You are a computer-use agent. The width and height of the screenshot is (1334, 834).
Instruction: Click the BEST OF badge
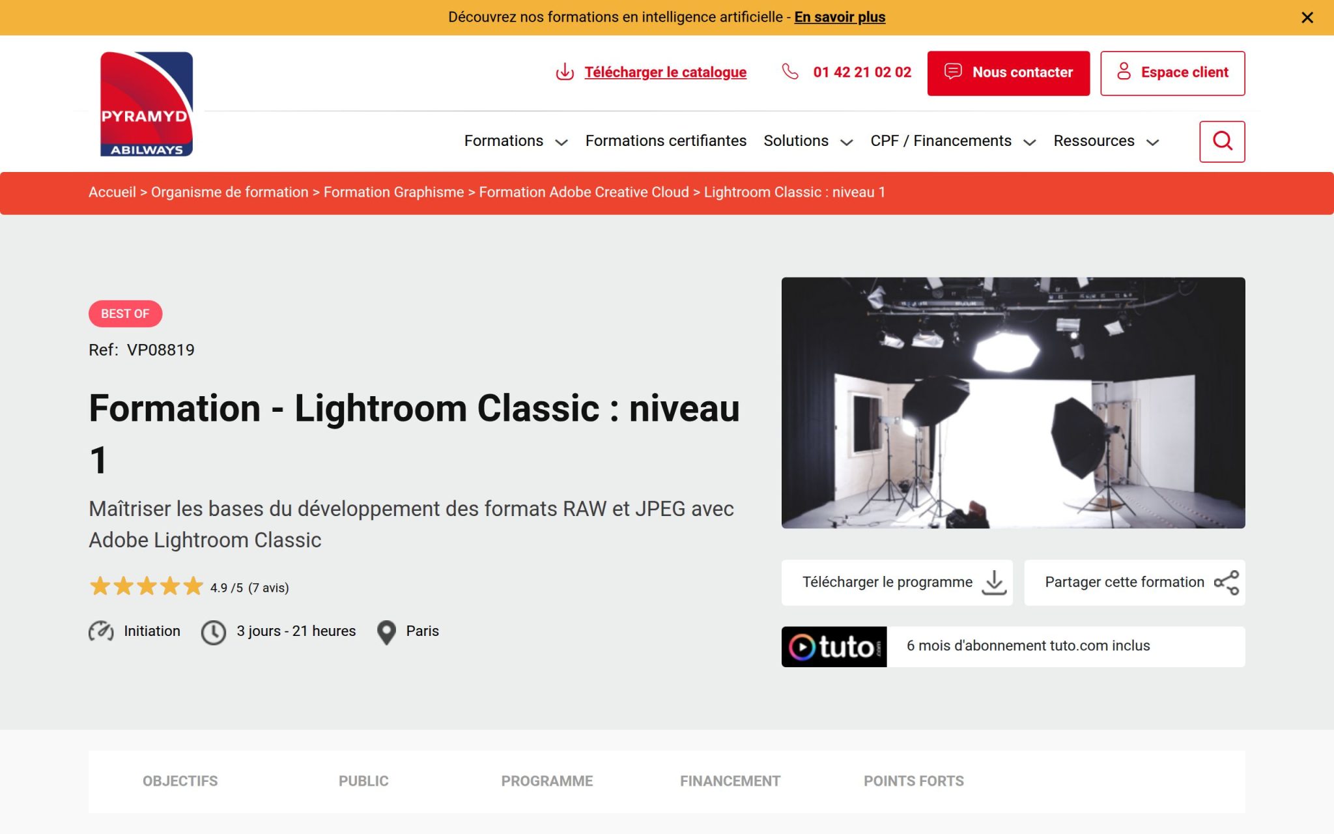[x=125, y=313]
